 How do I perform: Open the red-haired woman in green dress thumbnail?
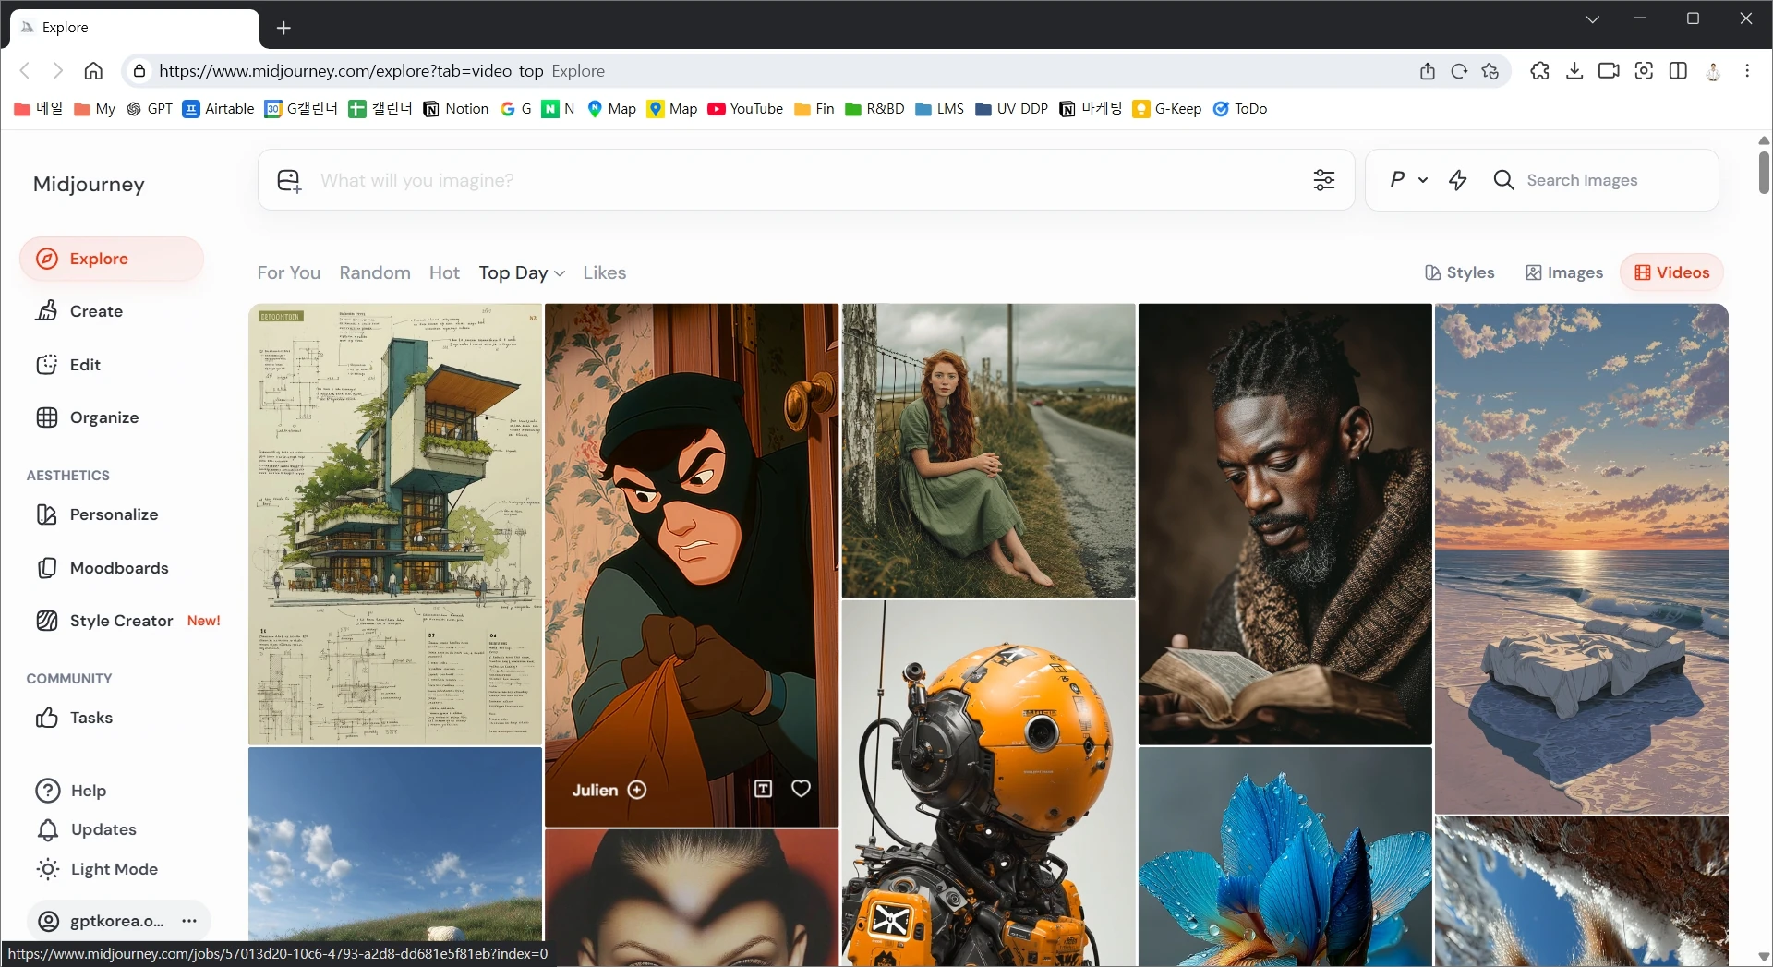(988, 451)
